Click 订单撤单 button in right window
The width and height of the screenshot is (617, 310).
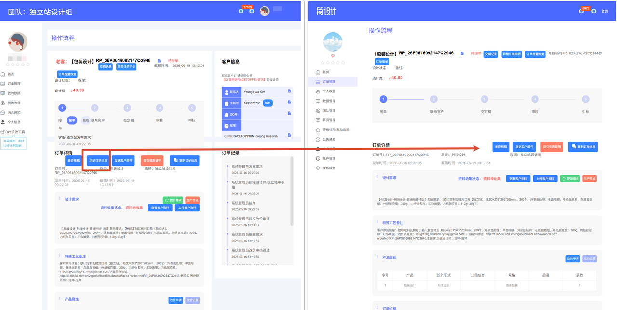tap(382, 62)
